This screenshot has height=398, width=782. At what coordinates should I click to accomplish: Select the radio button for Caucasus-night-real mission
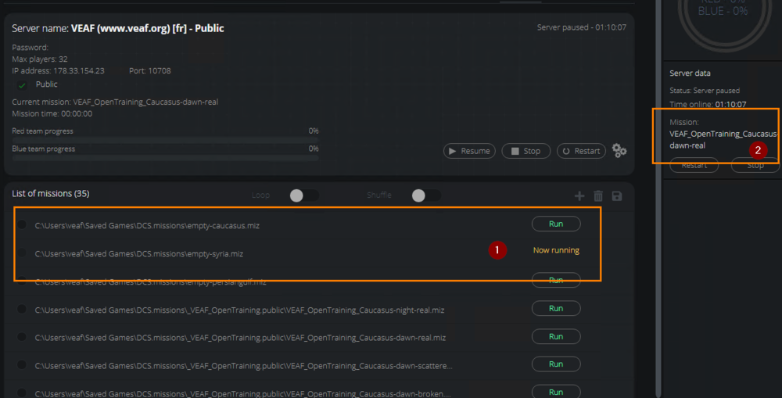pos(22,310)
